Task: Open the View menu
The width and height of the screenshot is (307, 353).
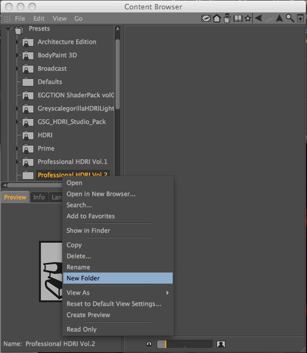Action: 59,18
